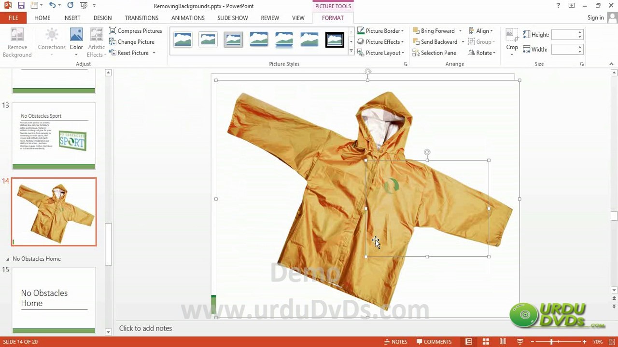The height and width of the screenshot is (347, 618).
Task: Zoom out with the minus button
Action: (x=533, y=342)
